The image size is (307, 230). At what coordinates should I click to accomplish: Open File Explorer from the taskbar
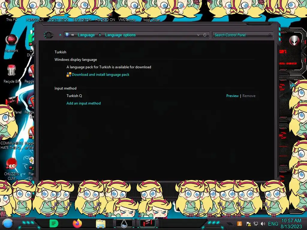pyautogui.click(x=101, y=224)
